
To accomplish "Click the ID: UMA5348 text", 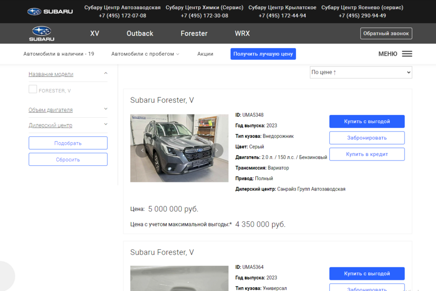I will coord(249,115).
